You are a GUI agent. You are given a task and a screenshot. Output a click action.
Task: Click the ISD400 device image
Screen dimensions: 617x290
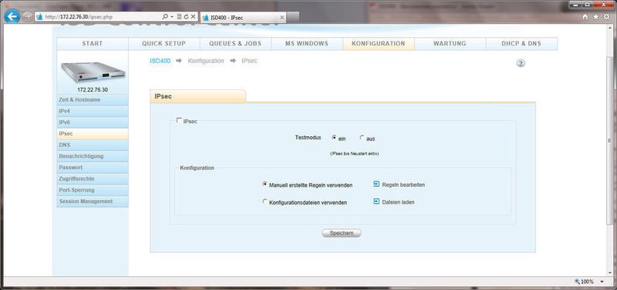pos(93,72)
